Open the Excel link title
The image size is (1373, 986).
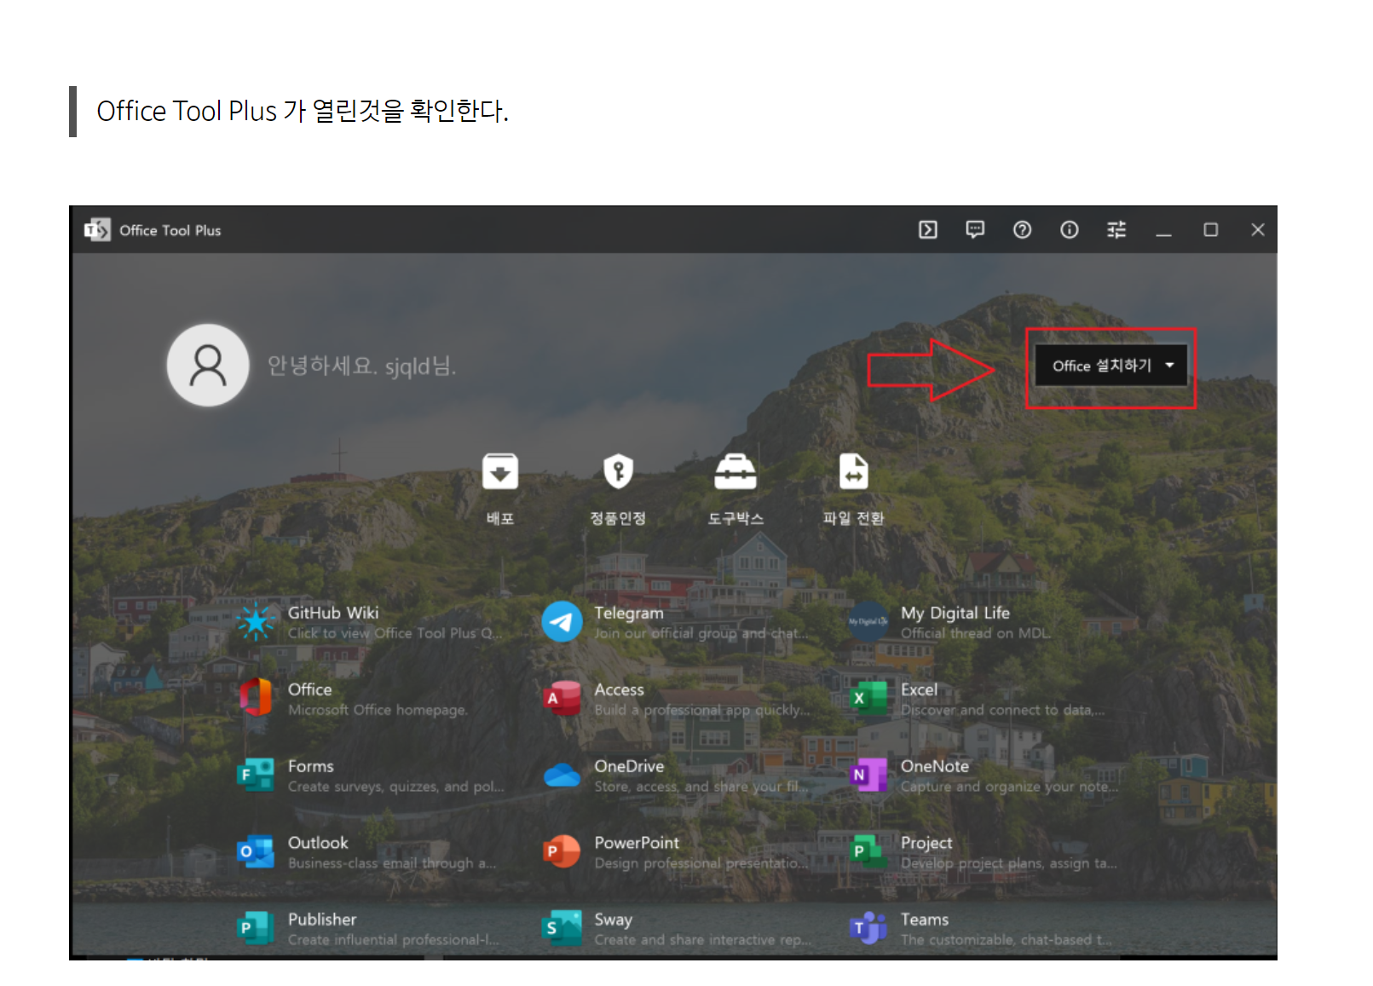920,689
